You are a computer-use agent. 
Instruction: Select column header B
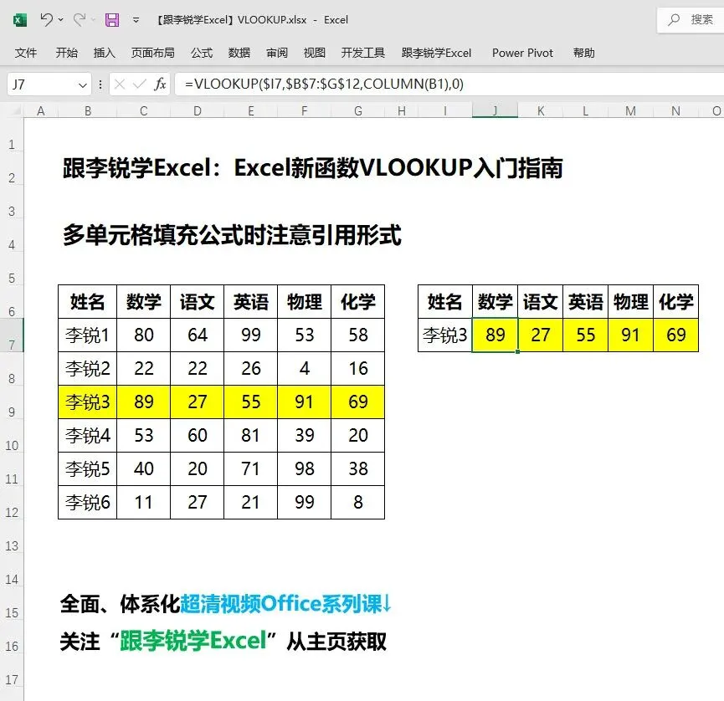88,110
